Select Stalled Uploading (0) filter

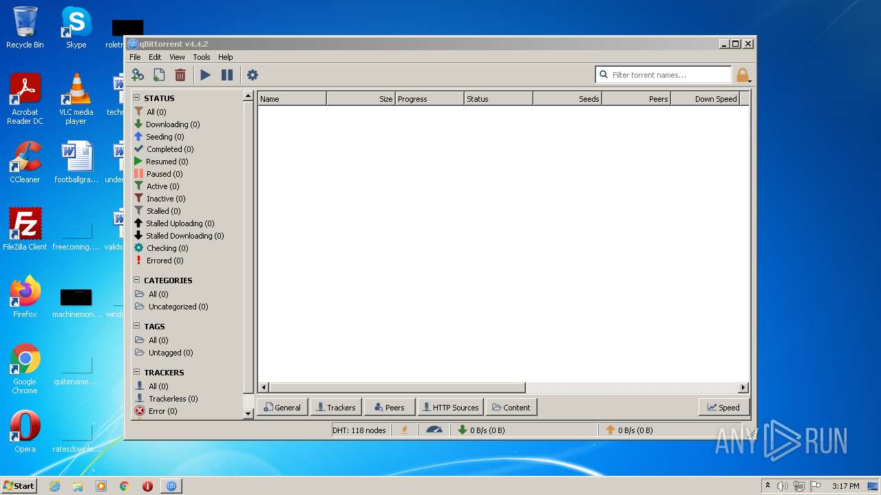coord(173,223)
